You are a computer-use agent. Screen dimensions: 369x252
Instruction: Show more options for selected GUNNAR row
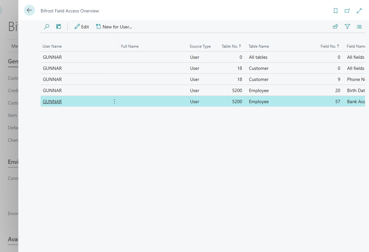click(114, 102)
